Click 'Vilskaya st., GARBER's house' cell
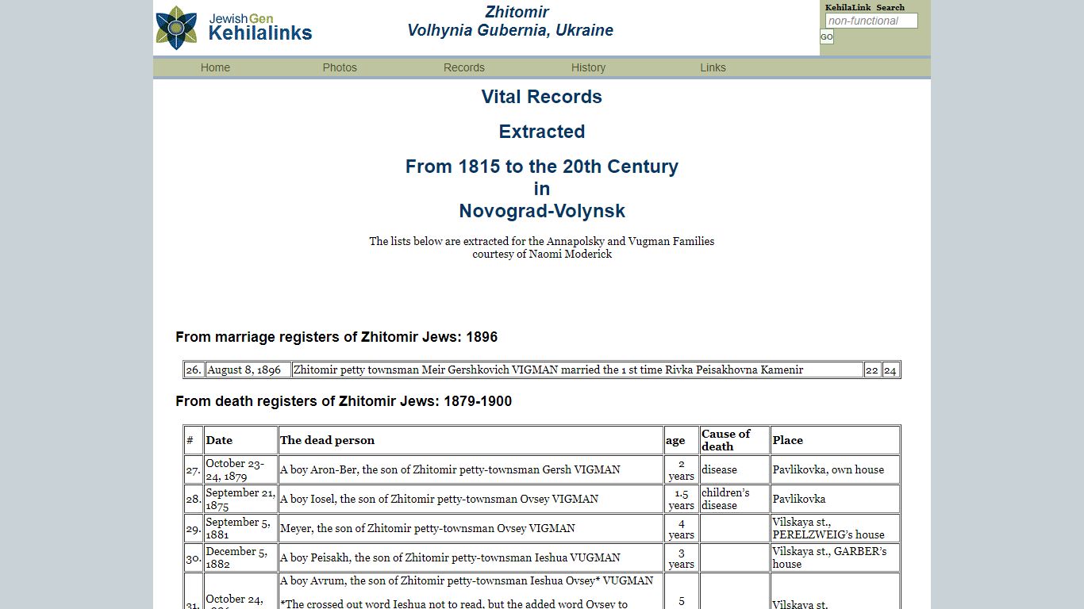The width and height of the screenshot is (1084, 609). 835,557
